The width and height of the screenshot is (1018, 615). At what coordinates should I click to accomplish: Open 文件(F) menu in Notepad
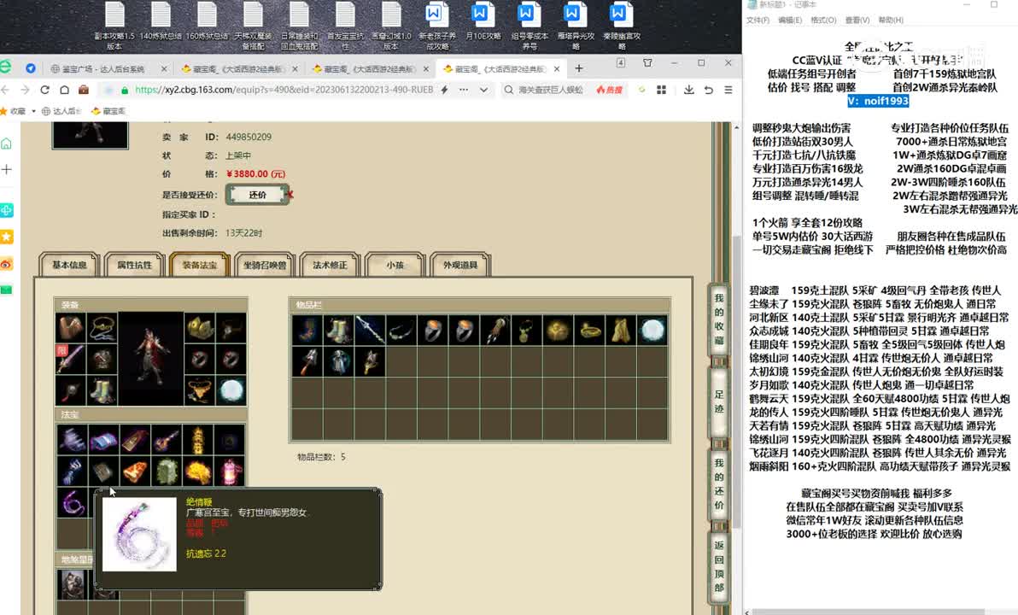[x=758, y=20]
